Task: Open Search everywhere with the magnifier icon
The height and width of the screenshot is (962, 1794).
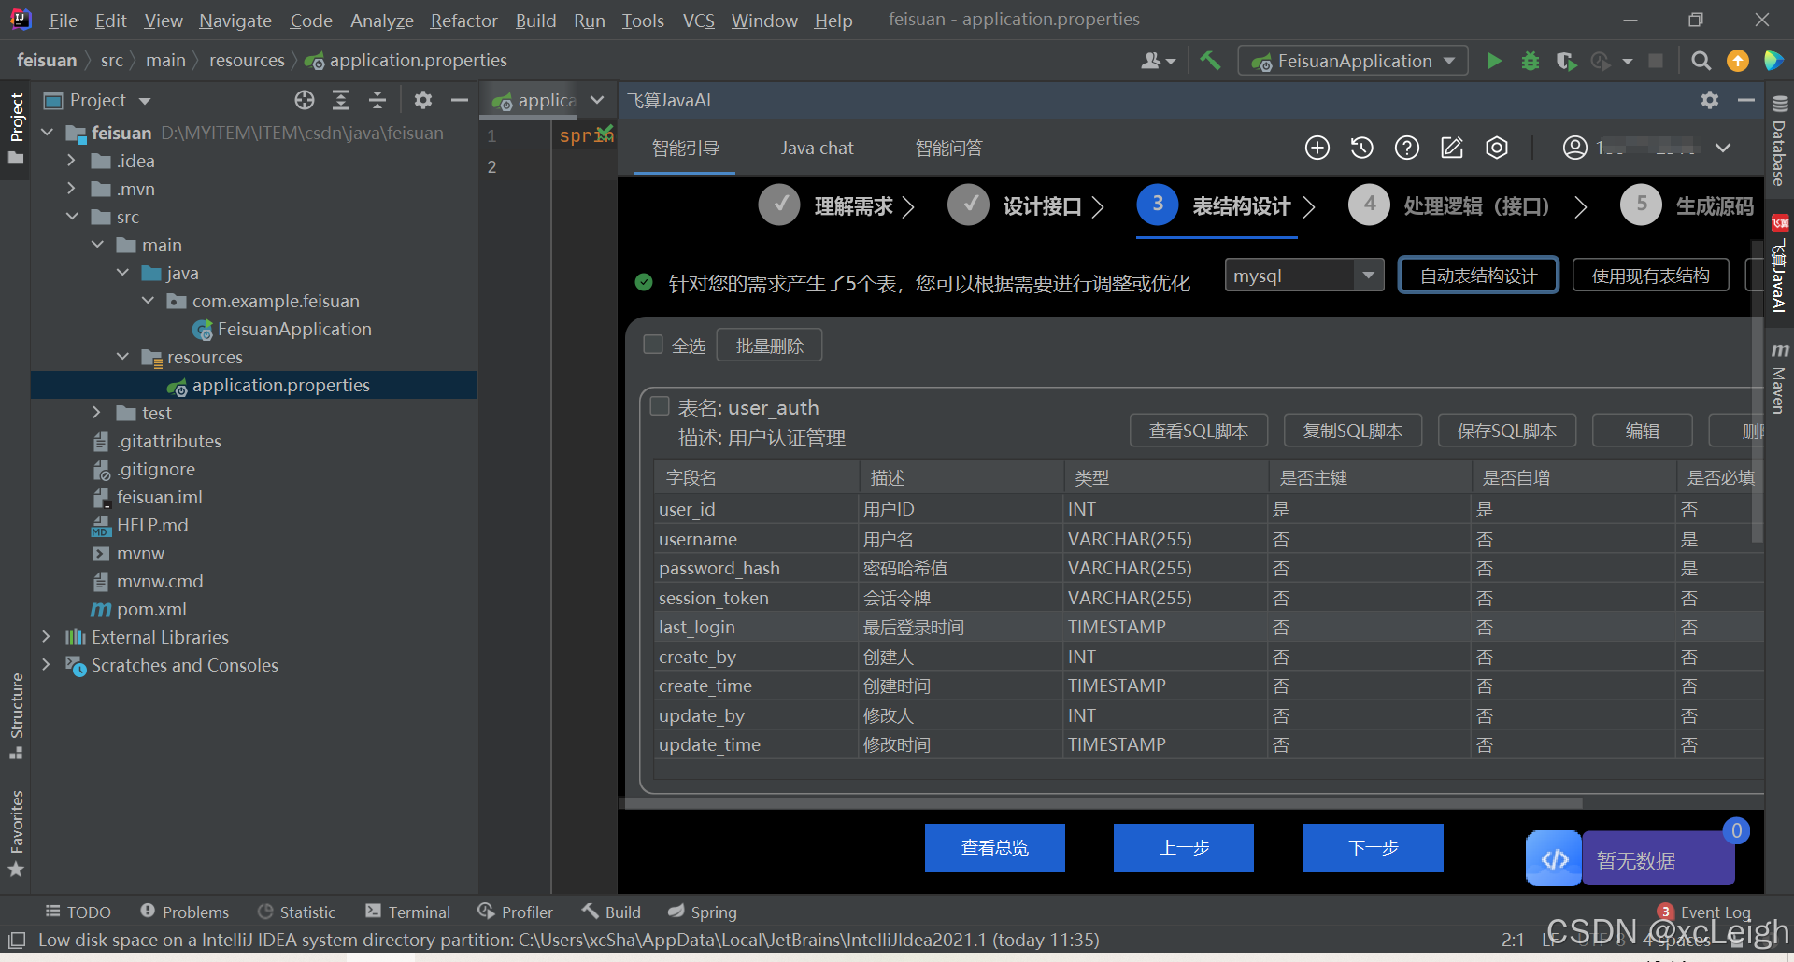Action: pyautogui.click(x=1701, y=60)
